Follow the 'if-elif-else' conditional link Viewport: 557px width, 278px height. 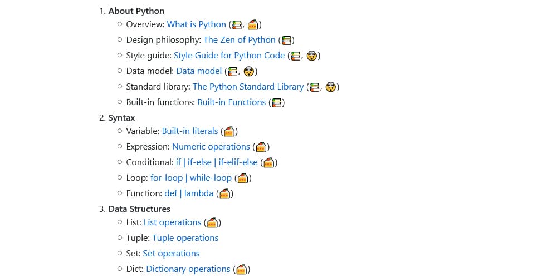pyautogui.click(x=238, y=162)
